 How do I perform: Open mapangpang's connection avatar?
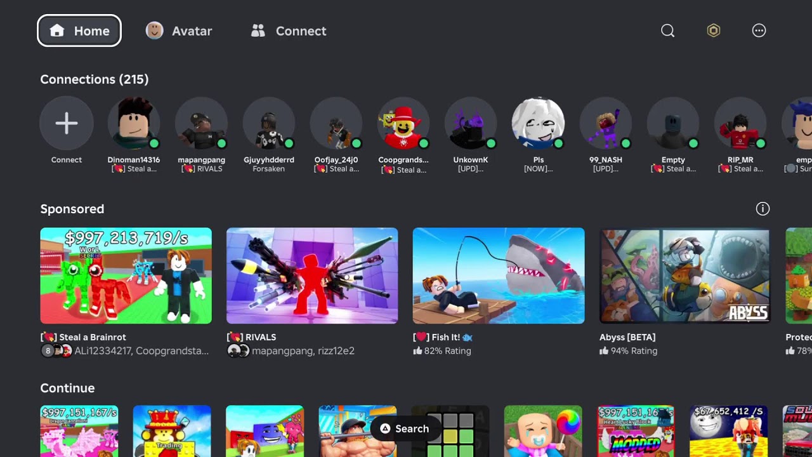tap(201, 123)
